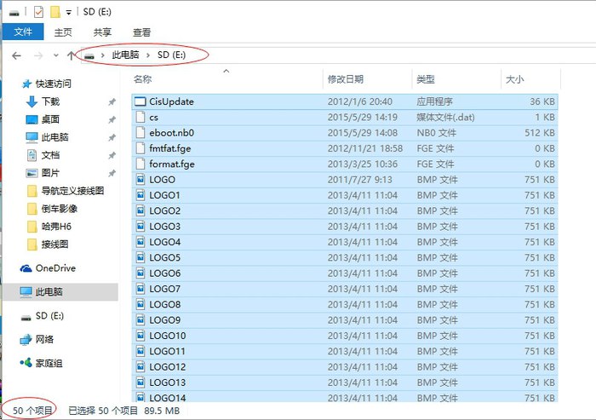The width and height of the screenshot is (596, 420).
Task: Switch to the 共享 ribbon tab
Action: pos(103,32)
